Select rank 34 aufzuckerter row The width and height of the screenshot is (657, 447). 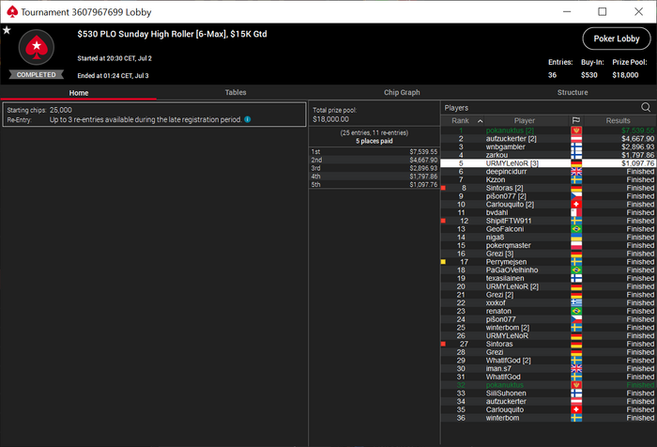[x=548, y=401]
